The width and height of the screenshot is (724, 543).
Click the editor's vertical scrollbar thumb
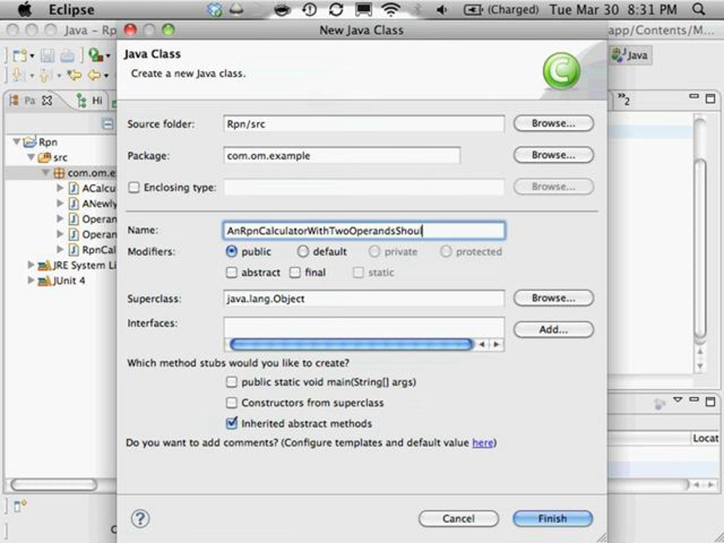[700, 249]
